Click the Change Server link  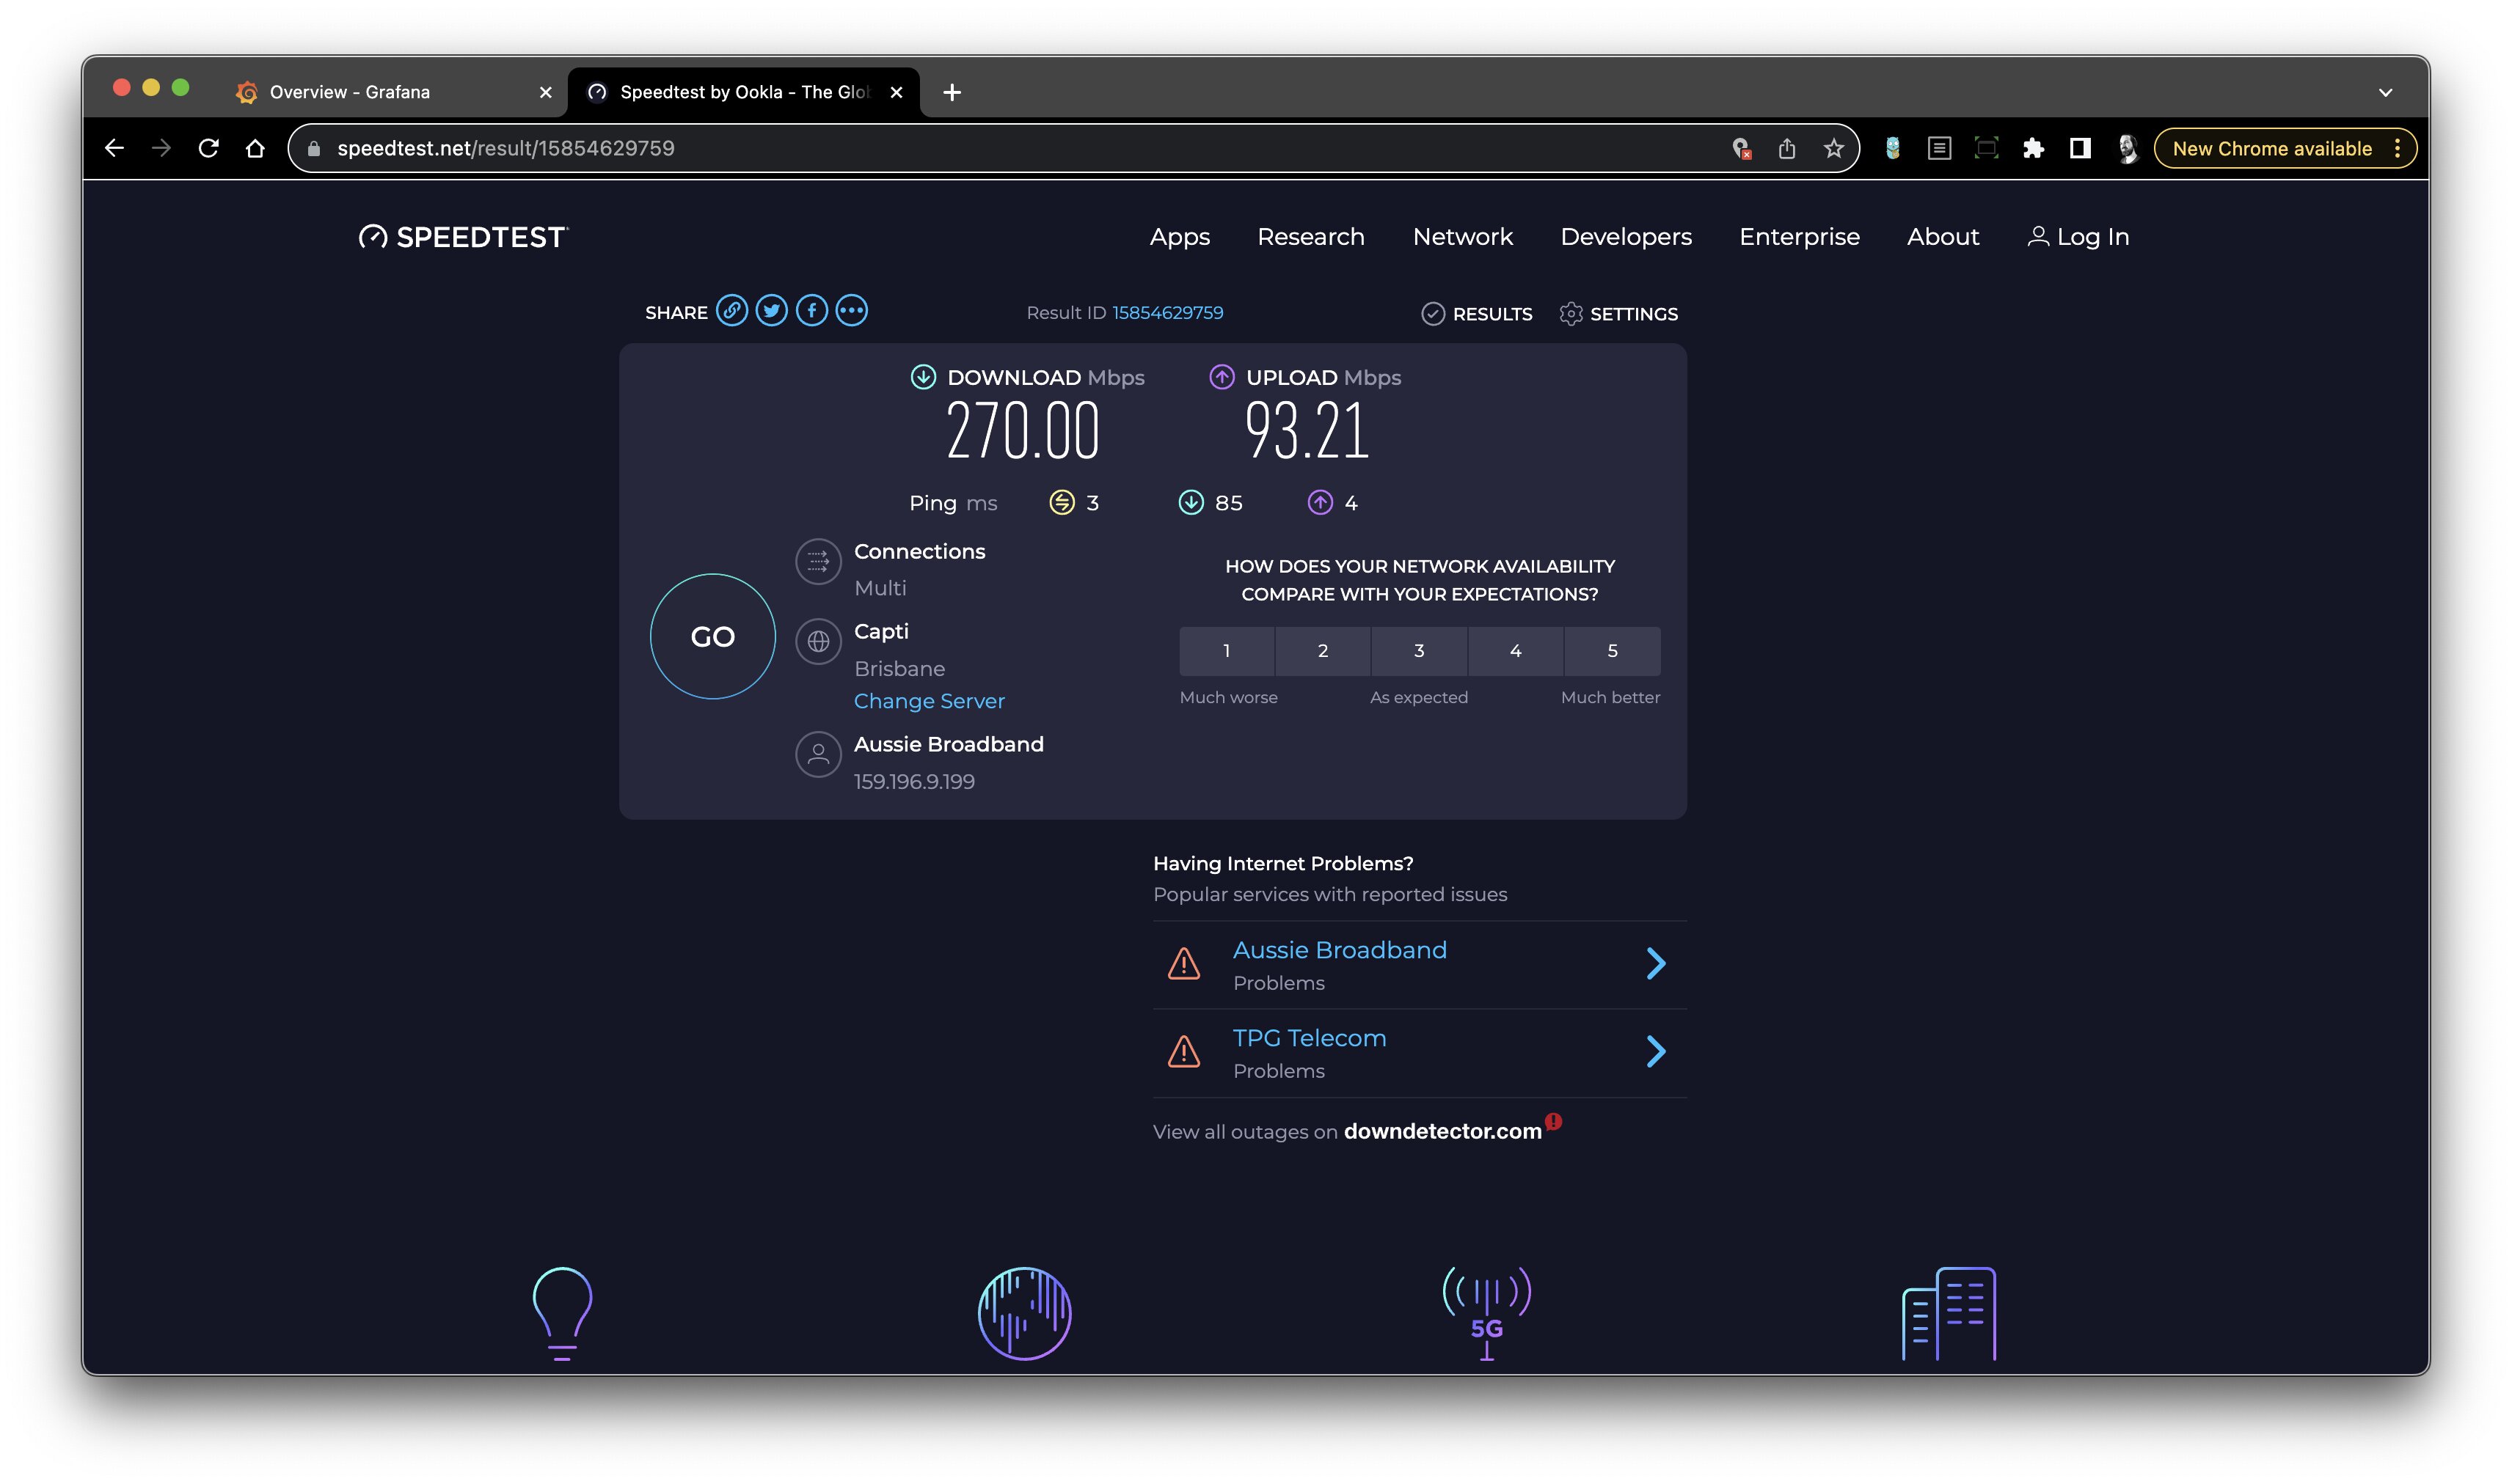point(928,701)
